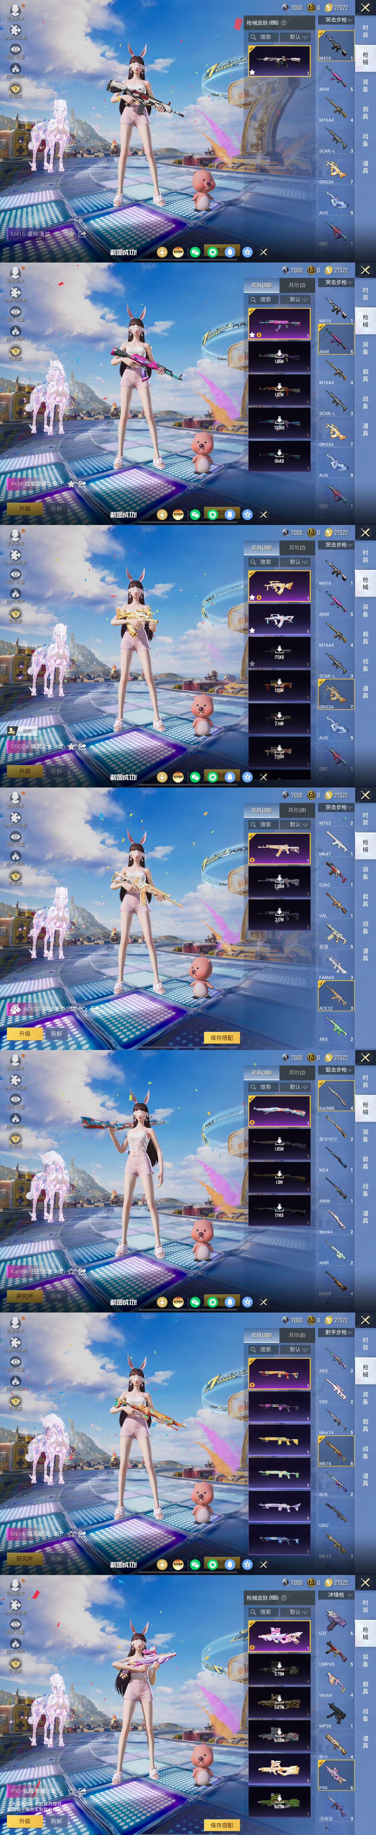Tap the round badge icon in the P90 screen left sidebar

[15, 1663]
